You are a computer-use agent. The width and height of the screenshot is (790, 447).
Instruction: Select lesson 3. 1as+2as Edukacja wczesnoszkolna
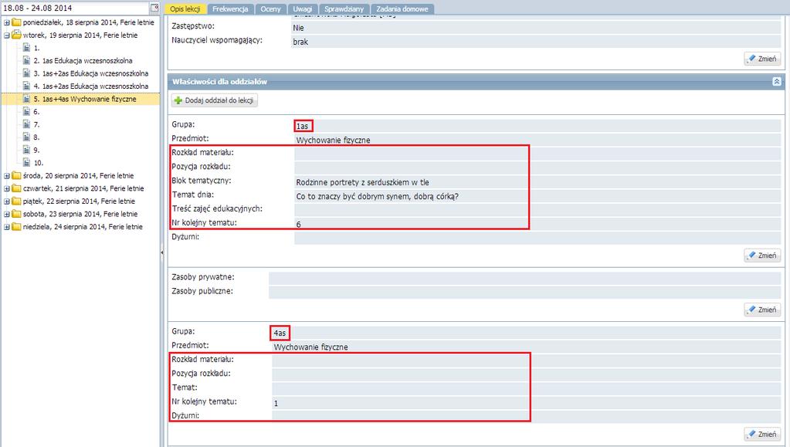91,73
